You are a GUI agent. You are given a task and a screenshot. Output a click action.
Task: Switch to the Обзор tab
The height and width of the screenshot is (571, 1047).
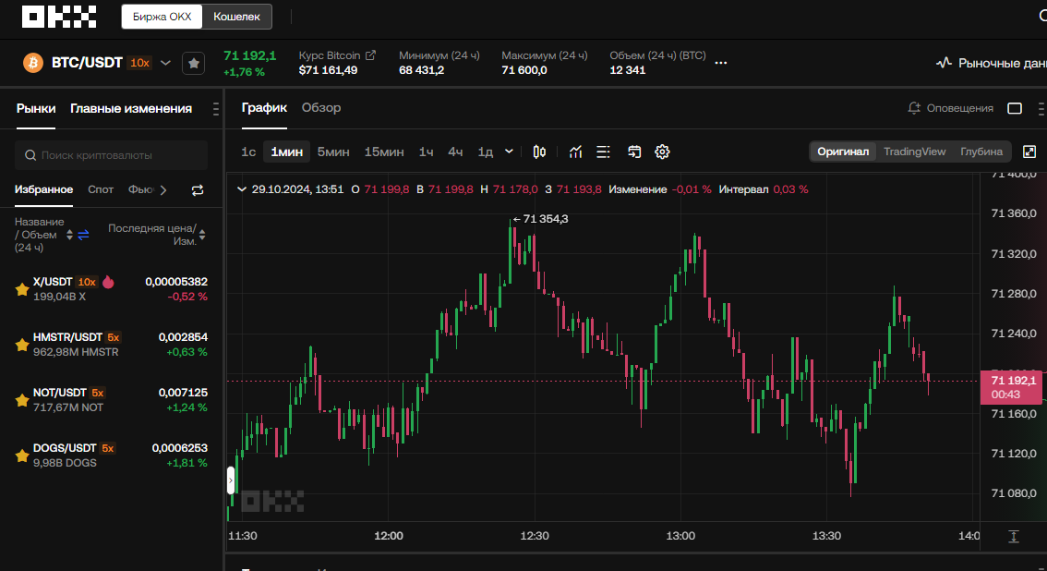(x=321, y=107)
